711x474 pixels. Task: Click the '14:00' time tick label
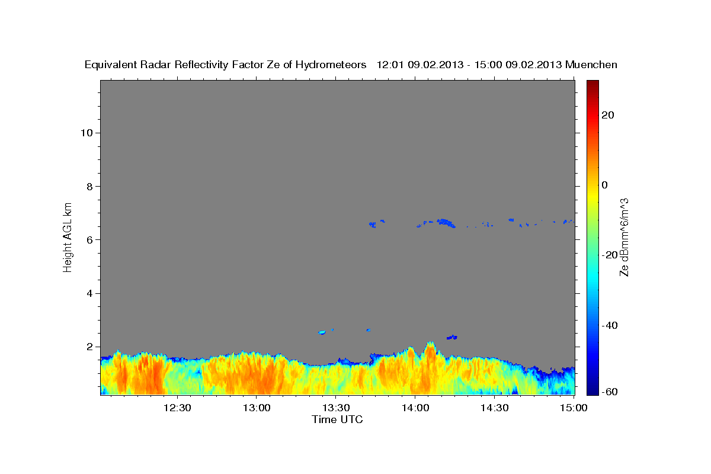coord(415,408)
